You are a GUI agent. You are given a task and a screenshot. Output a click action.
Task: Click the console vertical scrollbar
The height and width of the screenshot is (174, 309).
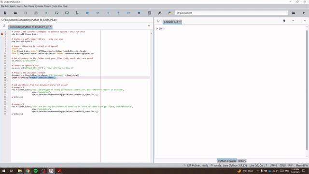tap(307, 90)
